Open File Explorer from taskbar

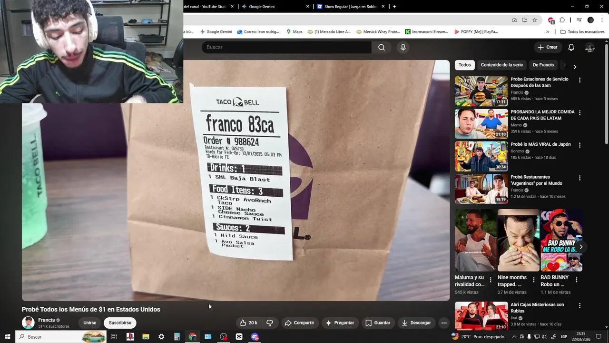click(x=146, y=336)
